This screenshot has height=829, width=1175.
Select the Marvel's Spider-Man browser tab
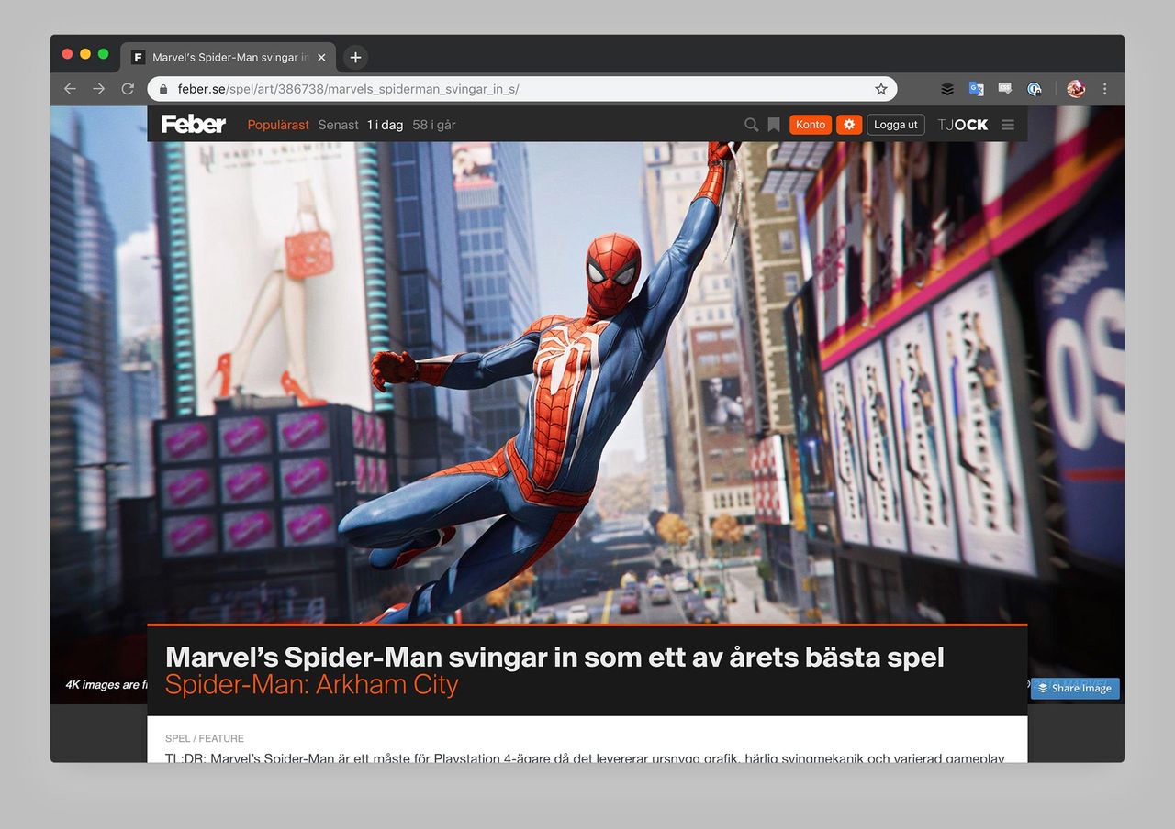coord(229,57)
